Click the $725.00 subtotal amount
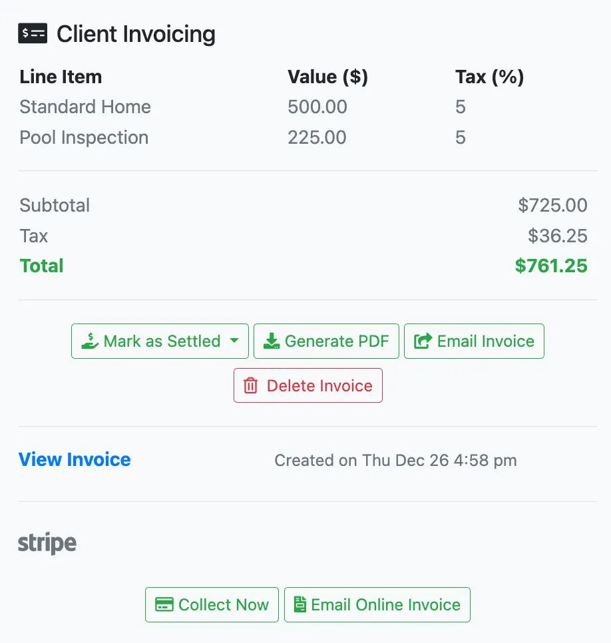This screenshot has width=611, height=643. point(552,205)
